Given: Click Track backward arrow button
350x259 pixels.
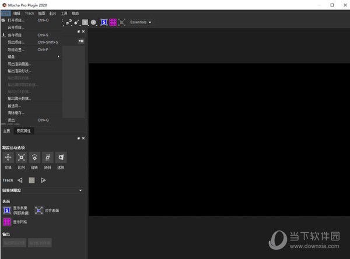Looking at the screenshot, I should pyautogui.click(x=20, y=180).
